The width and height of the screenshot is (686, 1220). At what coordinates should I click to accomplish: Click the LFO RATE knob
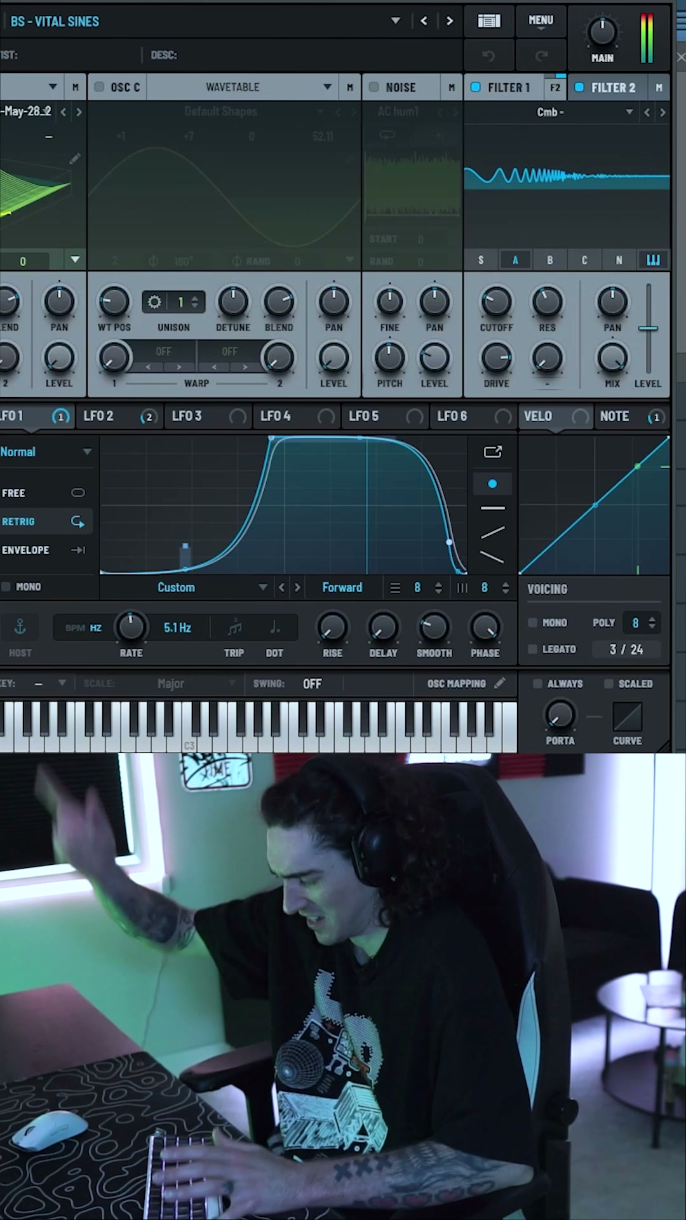[x=131, y=627]
